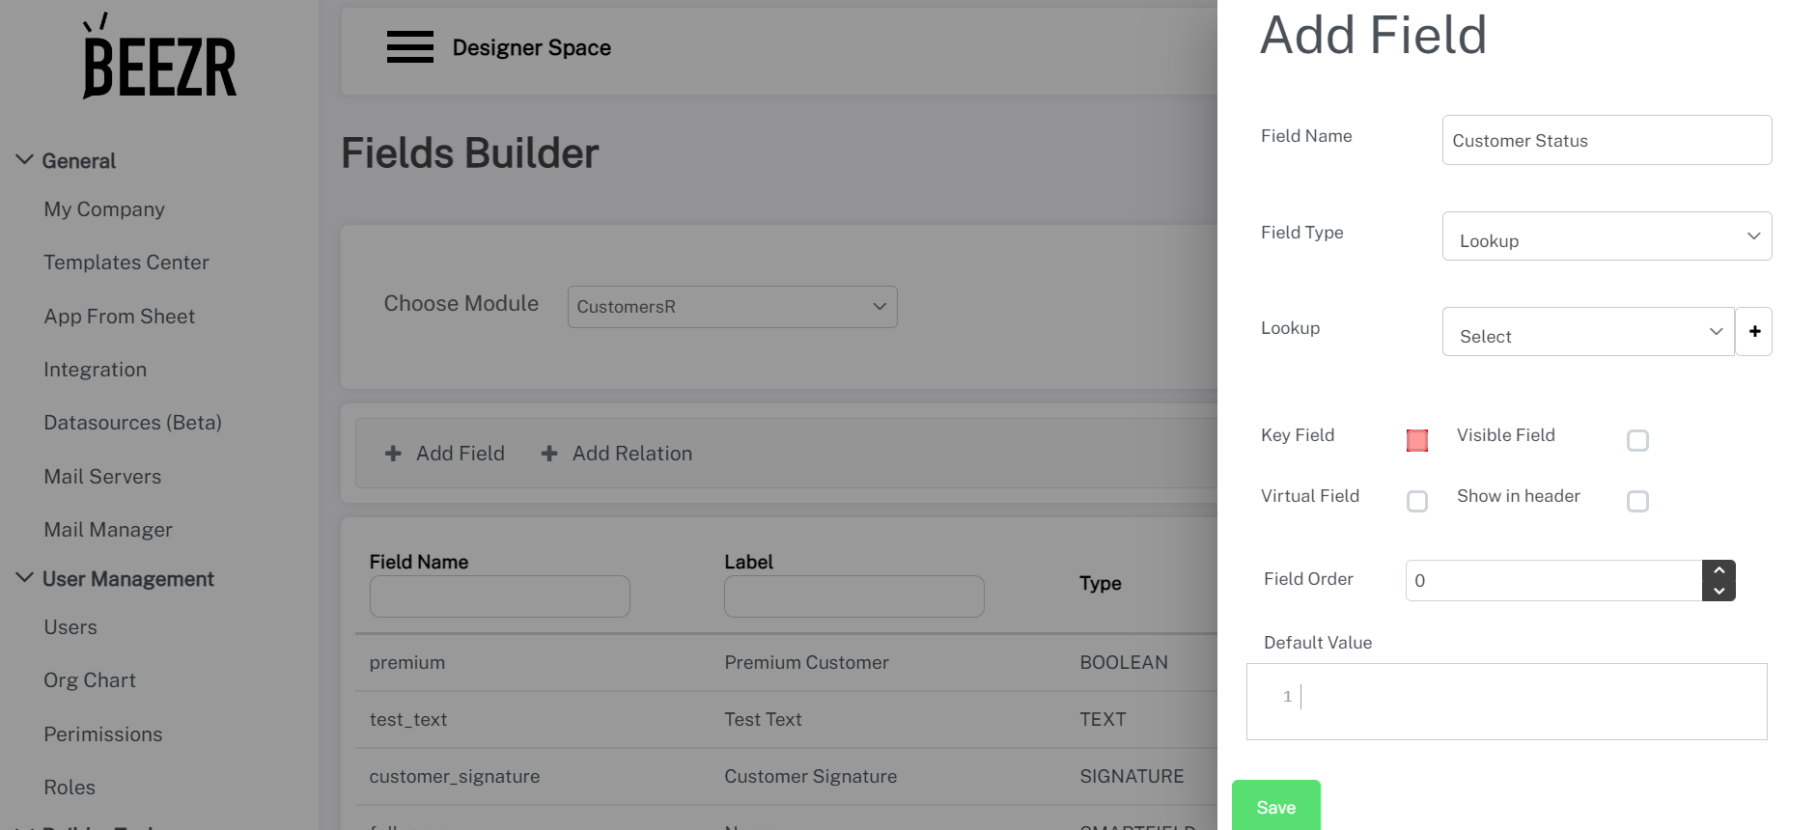Viewport: 1817px width, 830px height.
Task: Open the Lookup Select dropdown
Action: (1587, 332)
